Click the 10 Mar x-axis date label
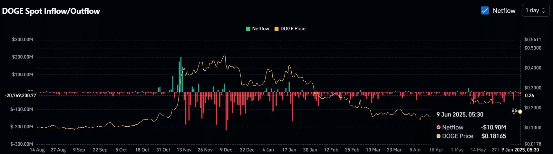The width and height of the screenshot is (553, 154). tap(373, 150)
